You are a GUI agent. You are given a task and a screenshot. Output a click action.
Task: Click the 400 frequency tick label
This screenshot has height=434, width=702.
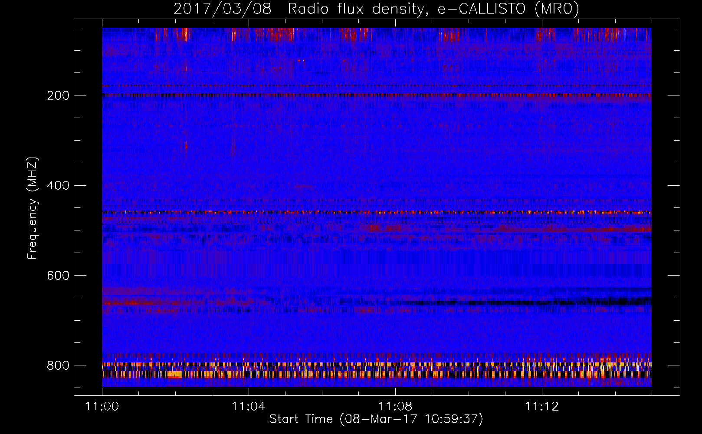58,186
